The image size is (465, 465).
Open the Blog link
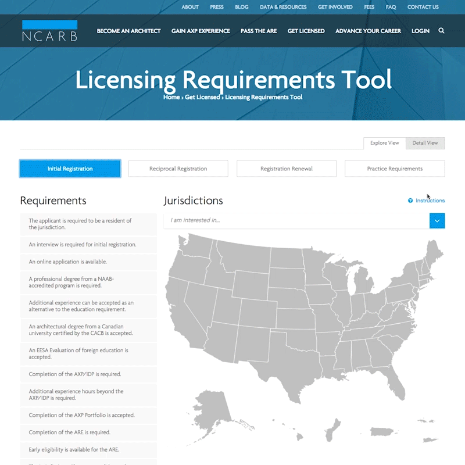click(242, 7)
